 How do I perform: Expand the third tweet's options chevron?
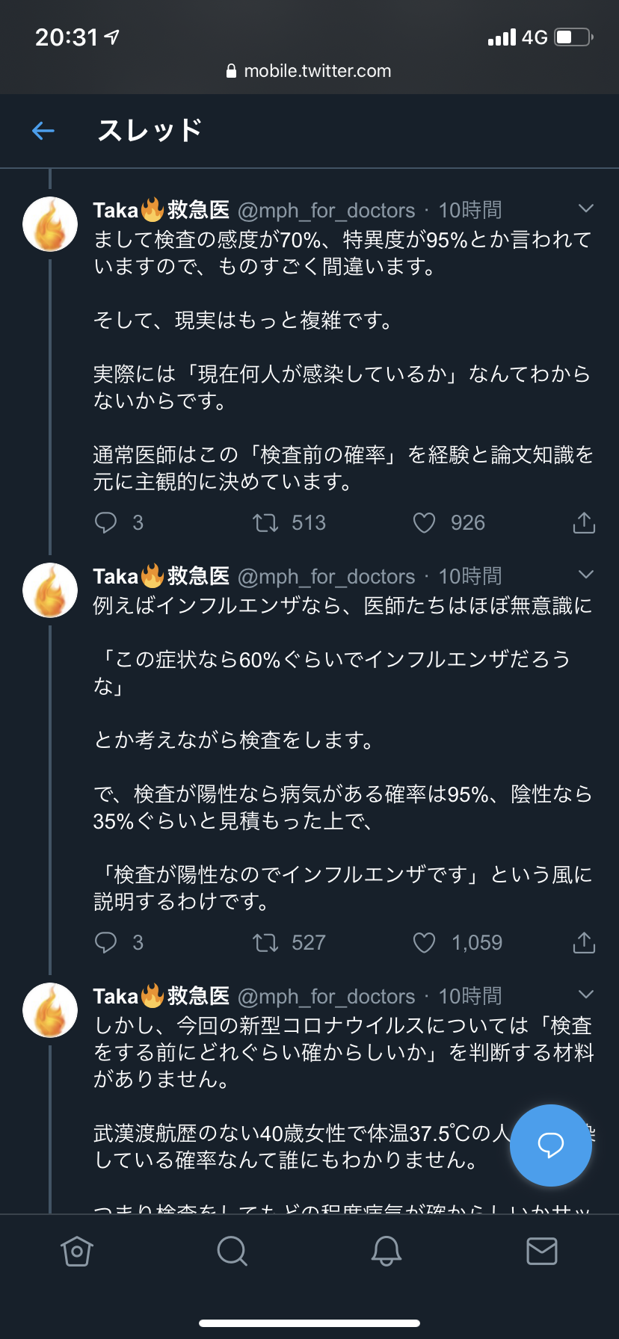point(586,995)
